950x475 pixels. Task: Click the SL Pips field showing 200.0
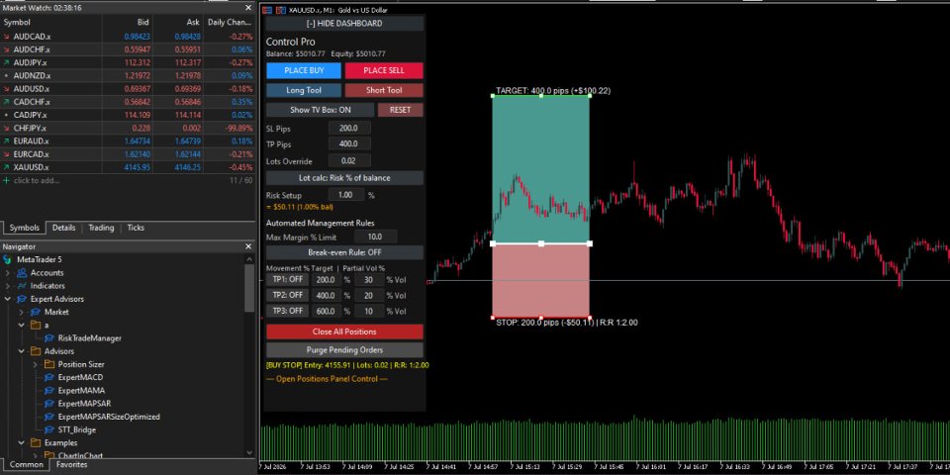(349, 129)
